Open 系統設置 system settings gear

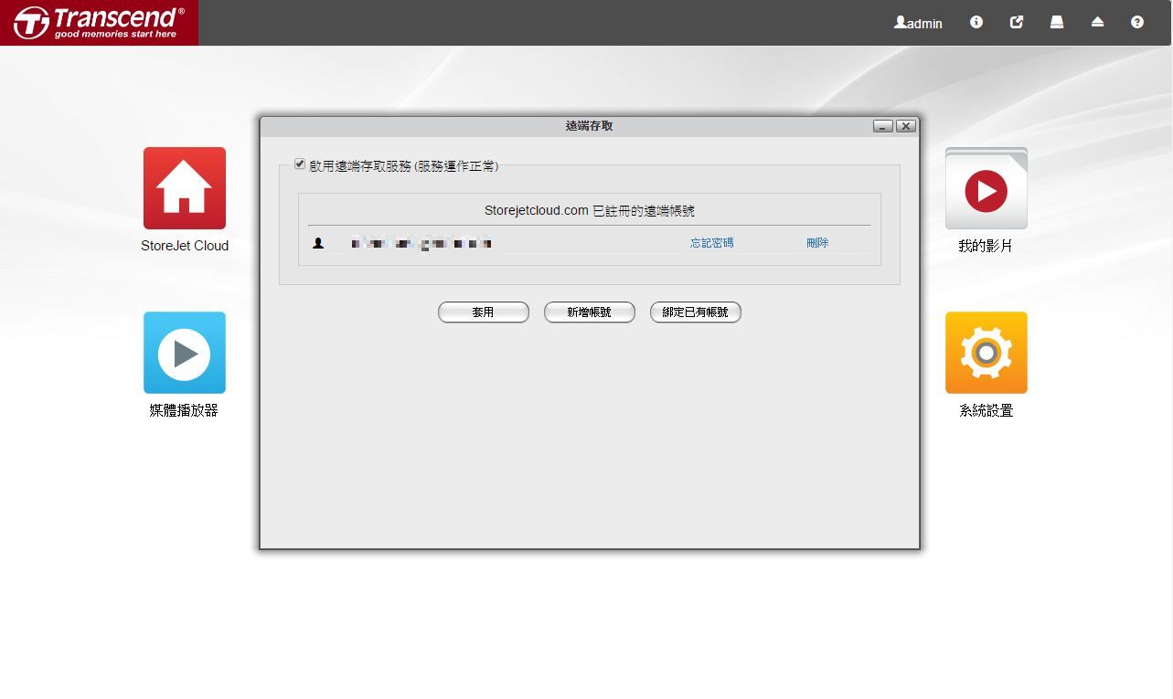(x=986, y=353)
